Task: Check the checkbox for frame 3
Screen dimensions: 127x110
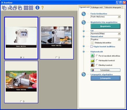Action: tap(21, 101)
